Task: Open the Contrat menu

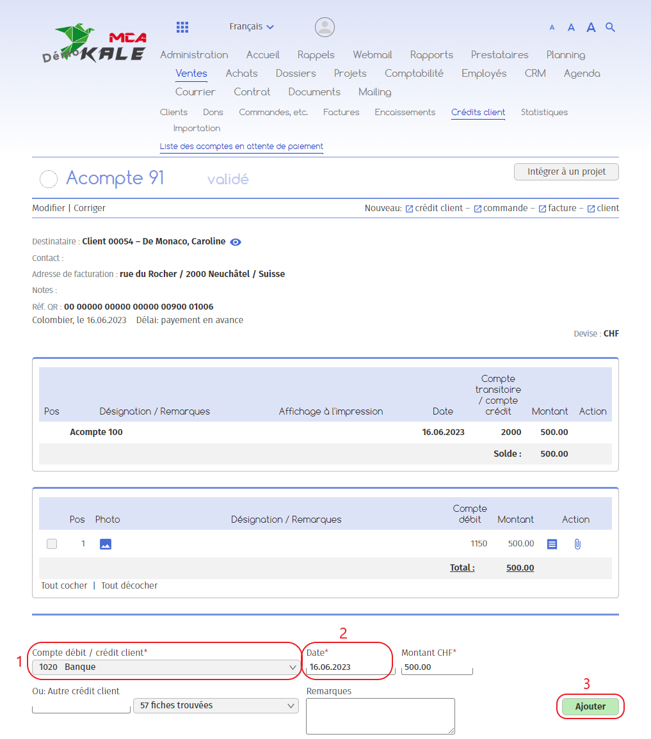Action: (x=252, y=92)
